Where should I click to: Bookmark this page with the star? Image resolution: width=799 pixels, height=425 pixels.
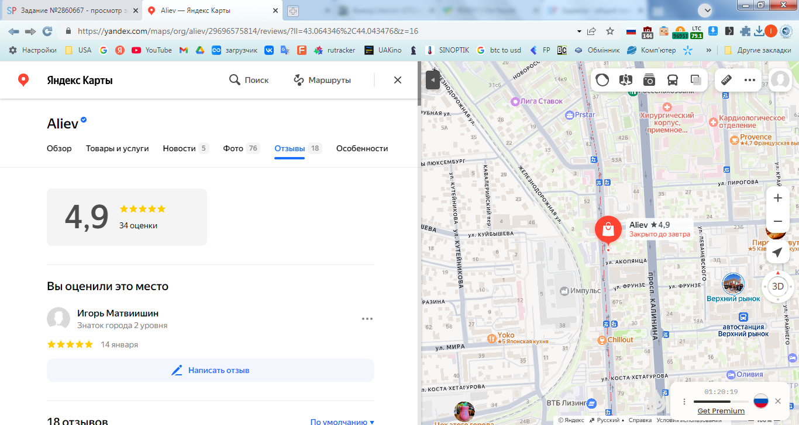[610, 31]
